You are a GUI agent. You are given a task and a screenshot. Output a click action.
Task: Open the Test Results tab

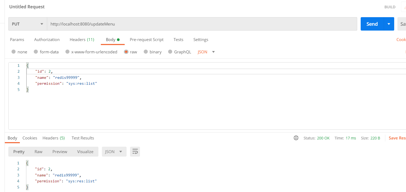83,138
